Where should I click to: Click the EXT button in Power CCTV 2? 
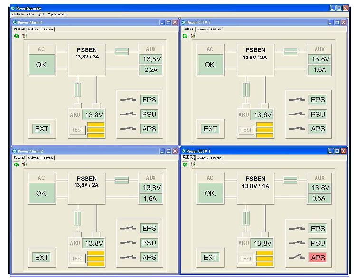(210, 129)
